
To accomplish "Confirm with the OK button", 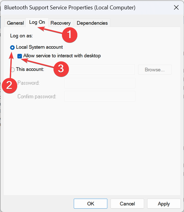I will 91,204.
